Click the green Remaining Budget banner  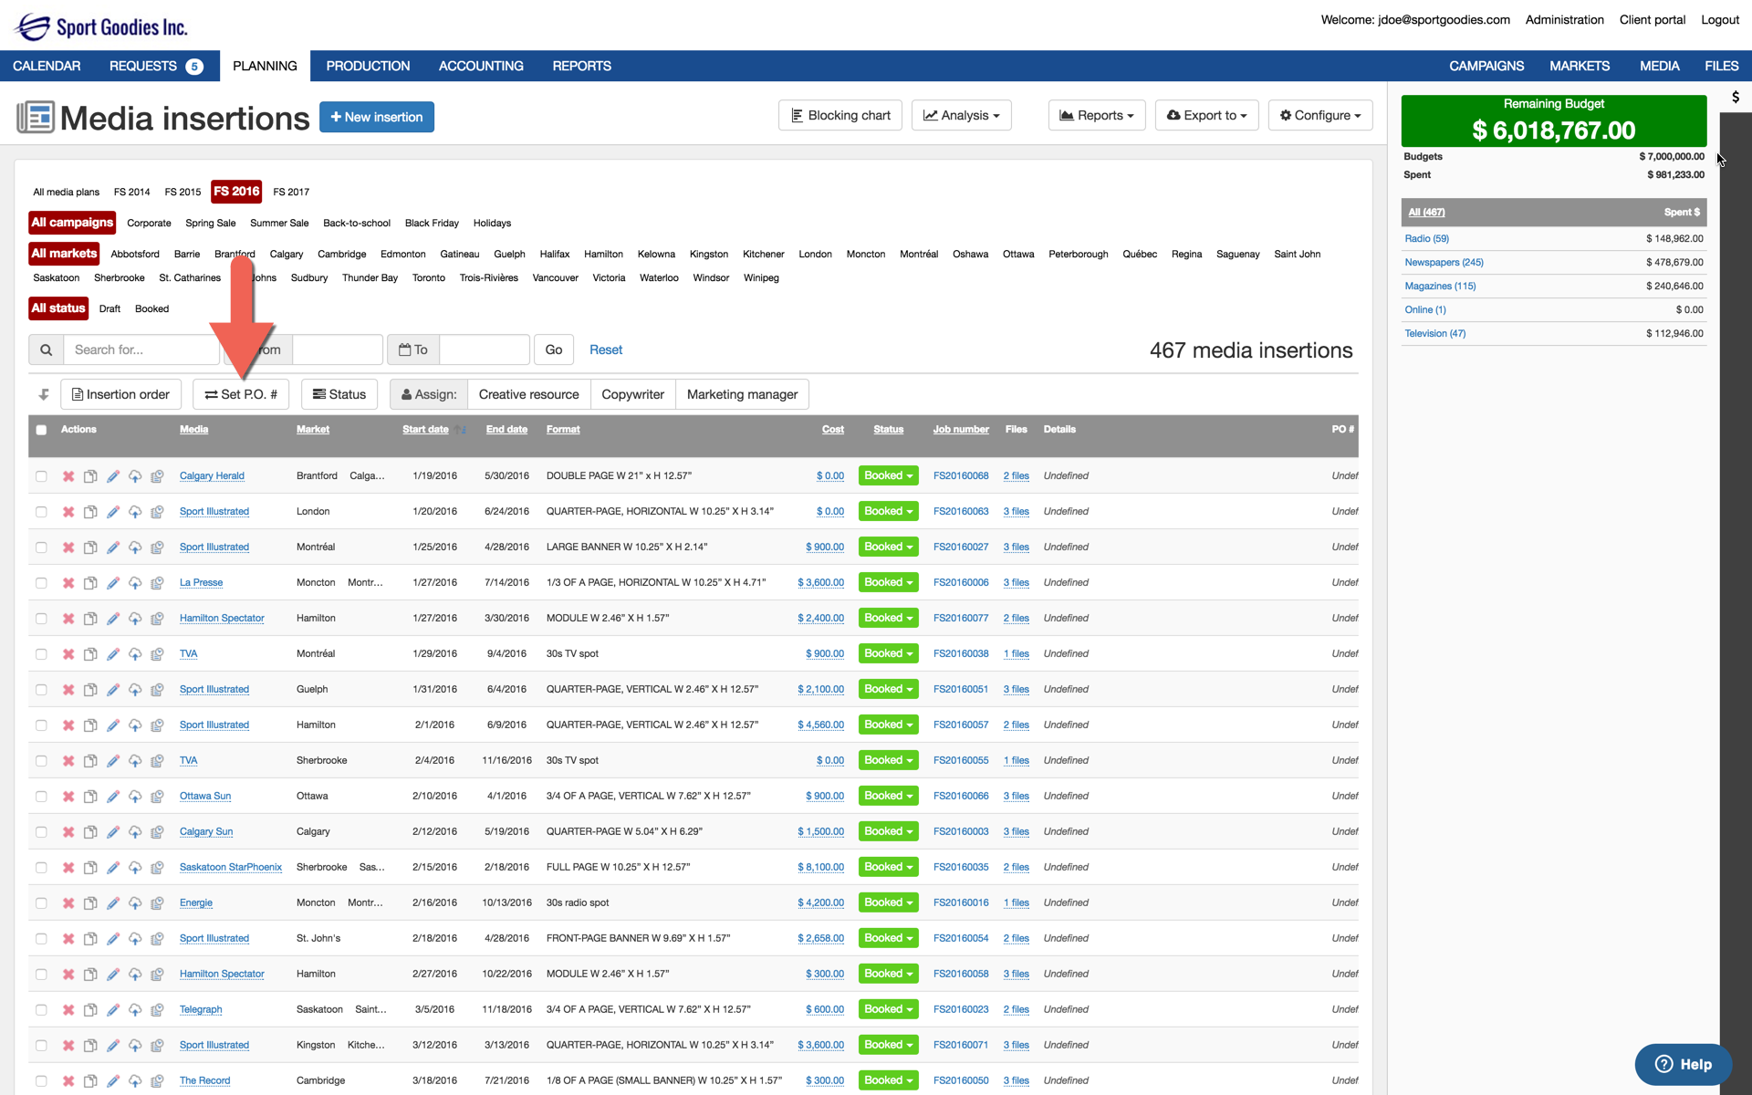pyautogui.click(x=1553, y=121)
